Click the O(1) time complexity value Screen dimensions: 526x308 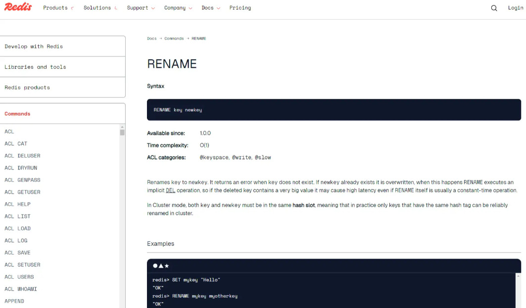(x=204, y=145)
